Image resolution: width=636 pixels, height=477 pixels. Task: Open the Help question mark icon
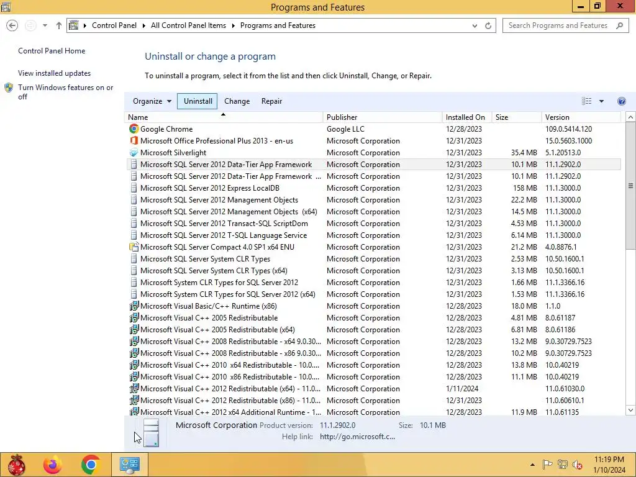pos(621,101)
